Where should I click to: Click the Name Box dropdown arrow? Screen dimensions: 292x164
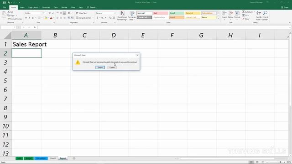[x=15, y=27]
